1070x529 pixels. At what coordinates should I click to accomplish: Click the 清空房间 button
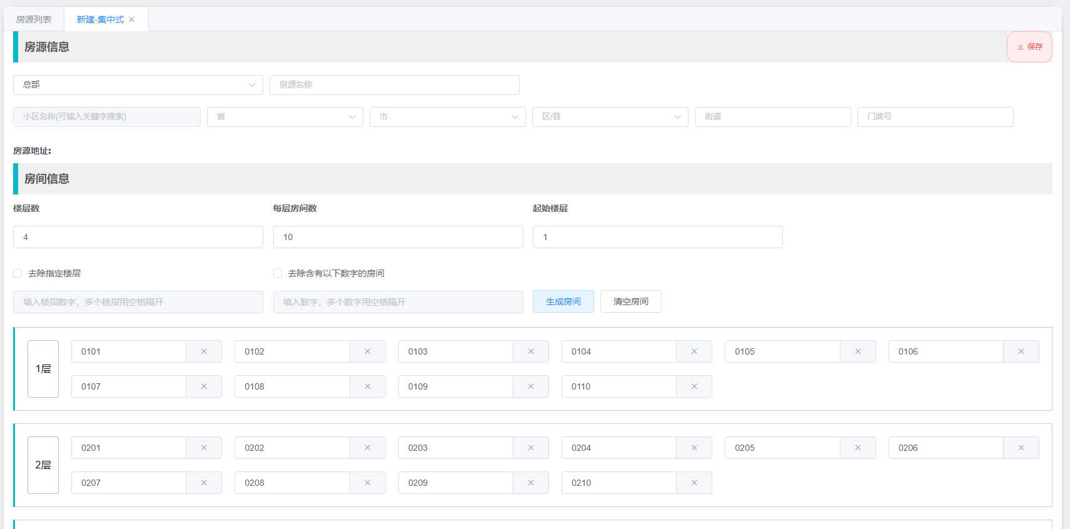point(631,301)
